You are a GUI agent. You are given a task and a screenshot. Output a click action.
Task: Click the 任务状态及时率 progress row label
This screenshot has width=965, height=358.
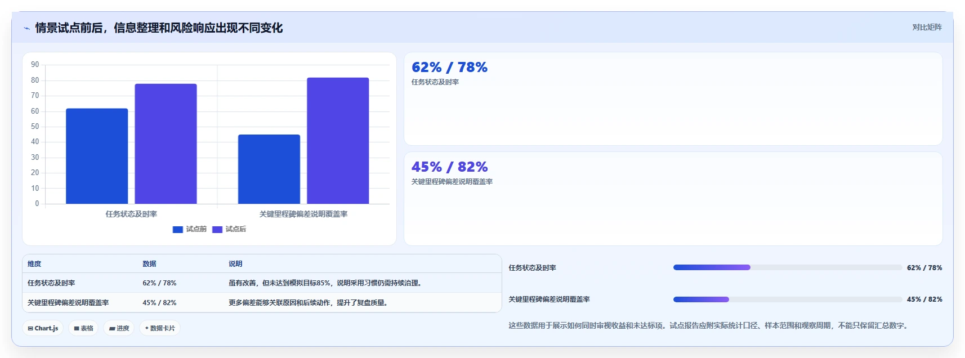tap(532, 268)
